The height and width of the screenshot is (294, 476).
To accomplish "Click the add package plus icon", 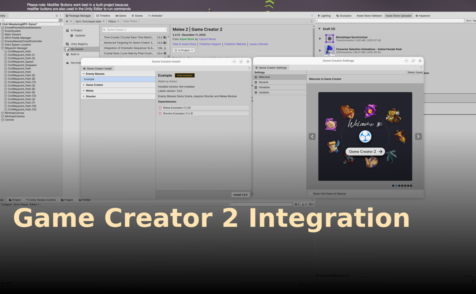I will 67,21.
